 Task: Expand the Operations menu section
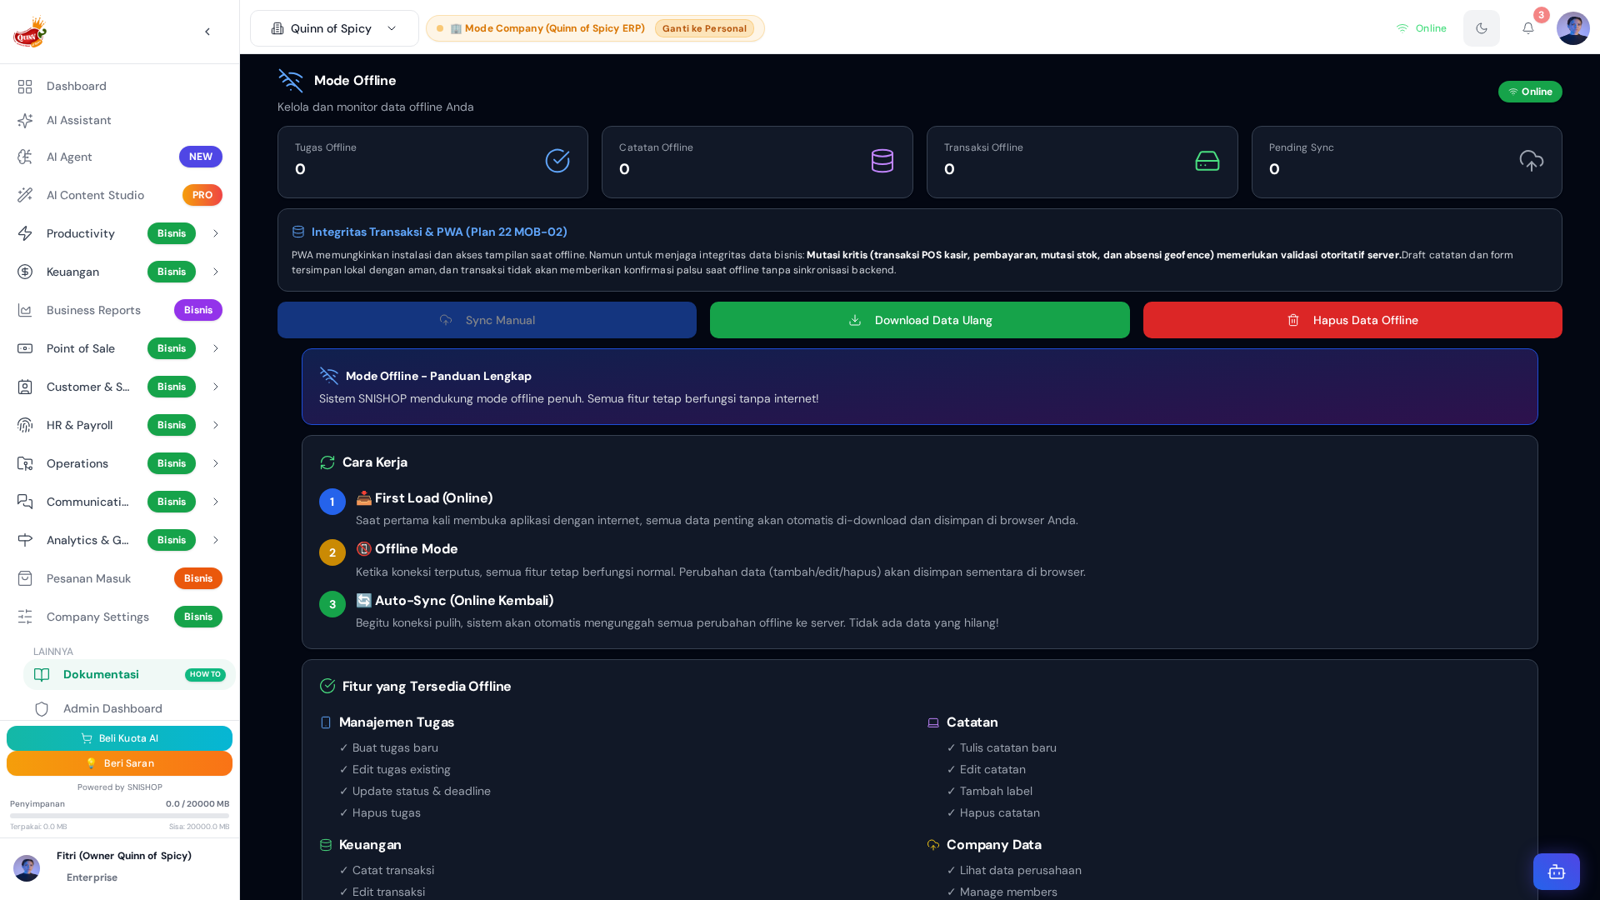[x=119, y=463]
